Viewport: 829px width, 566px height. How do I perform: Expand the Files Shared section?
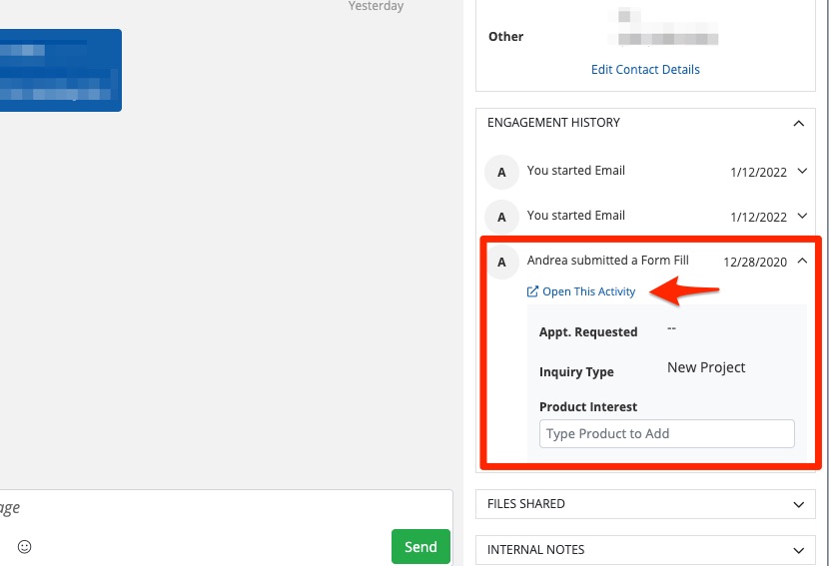pyautogui.click(x=797, y=505)
